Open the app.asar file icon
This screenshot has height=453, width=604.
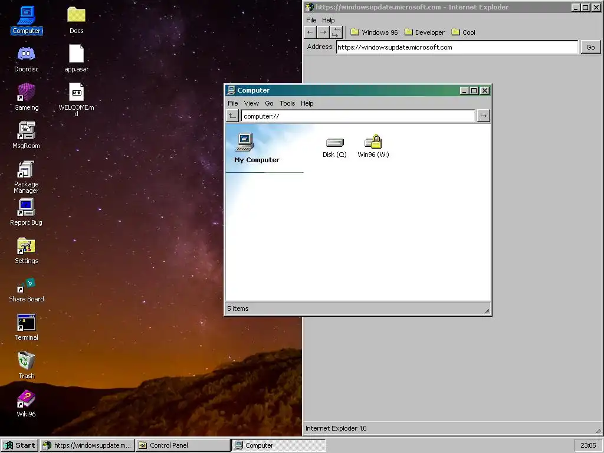coord(76,58)
